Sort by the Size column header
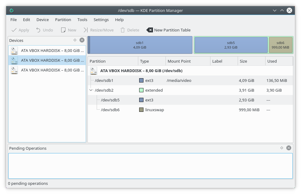This screenshot has width=301, height=194. pyautogui.click(x=251, y=61)
